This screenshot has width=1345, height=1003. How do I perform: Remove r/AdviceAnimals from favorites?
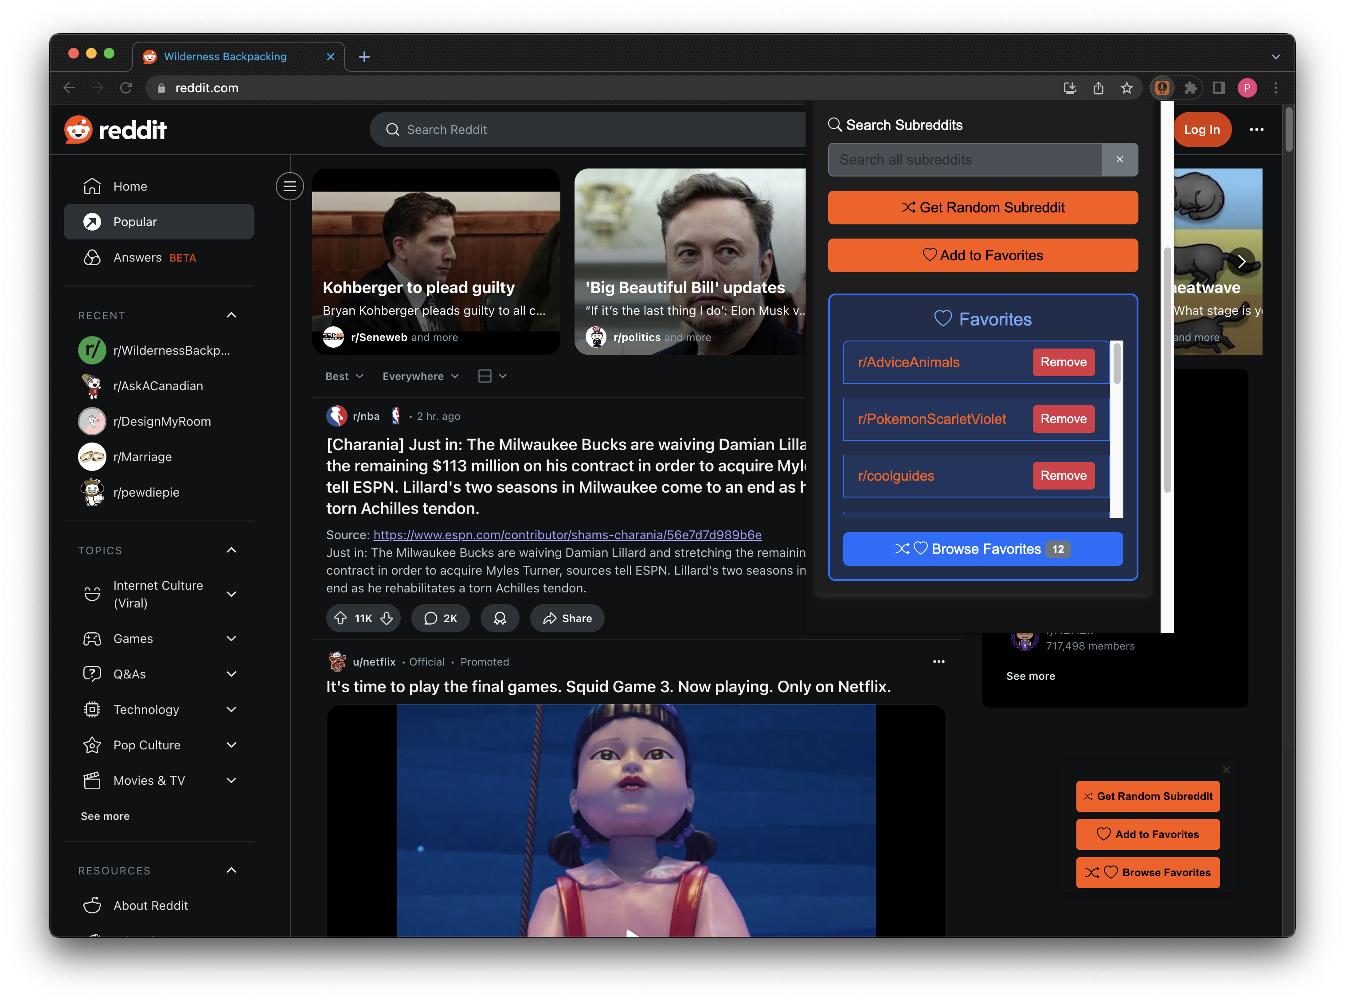[1063, 362]
